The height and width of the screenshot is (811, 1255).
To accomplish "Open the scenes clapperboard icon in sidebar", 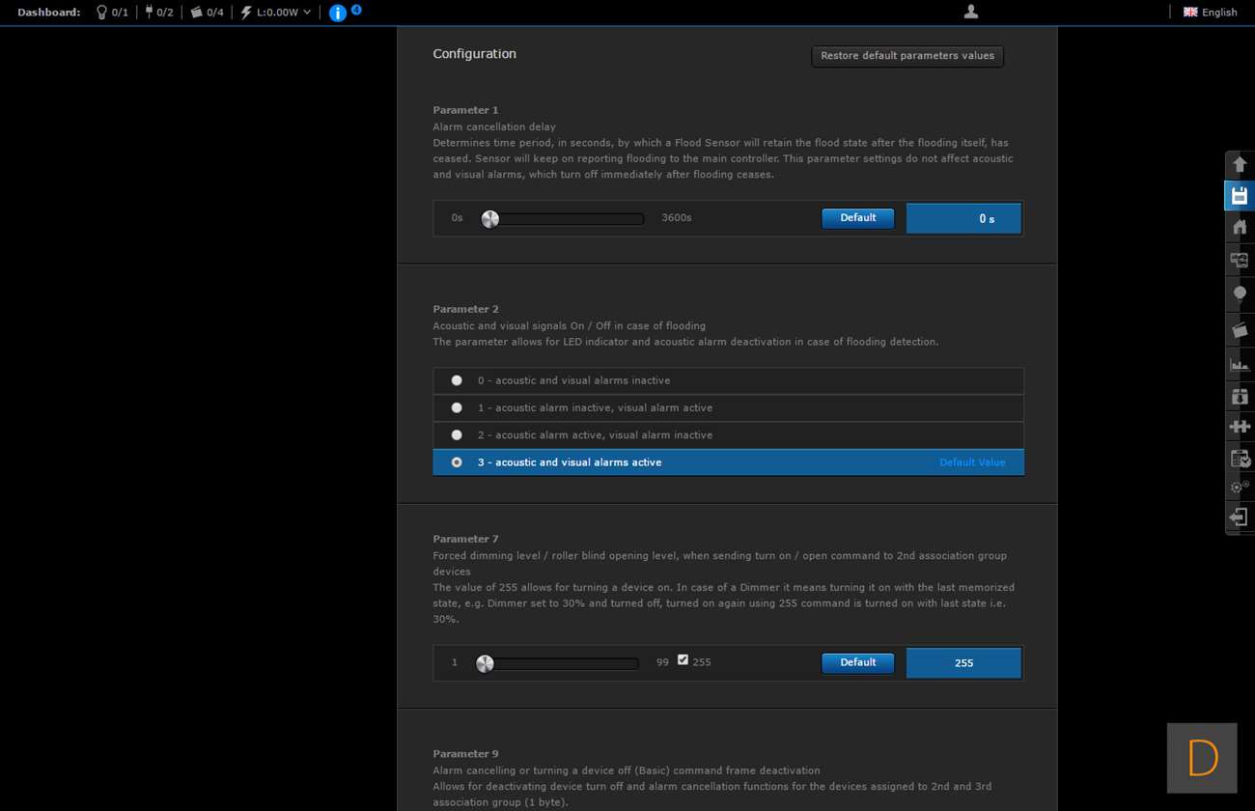I will pyautogui.click(x=1240, y=330).
